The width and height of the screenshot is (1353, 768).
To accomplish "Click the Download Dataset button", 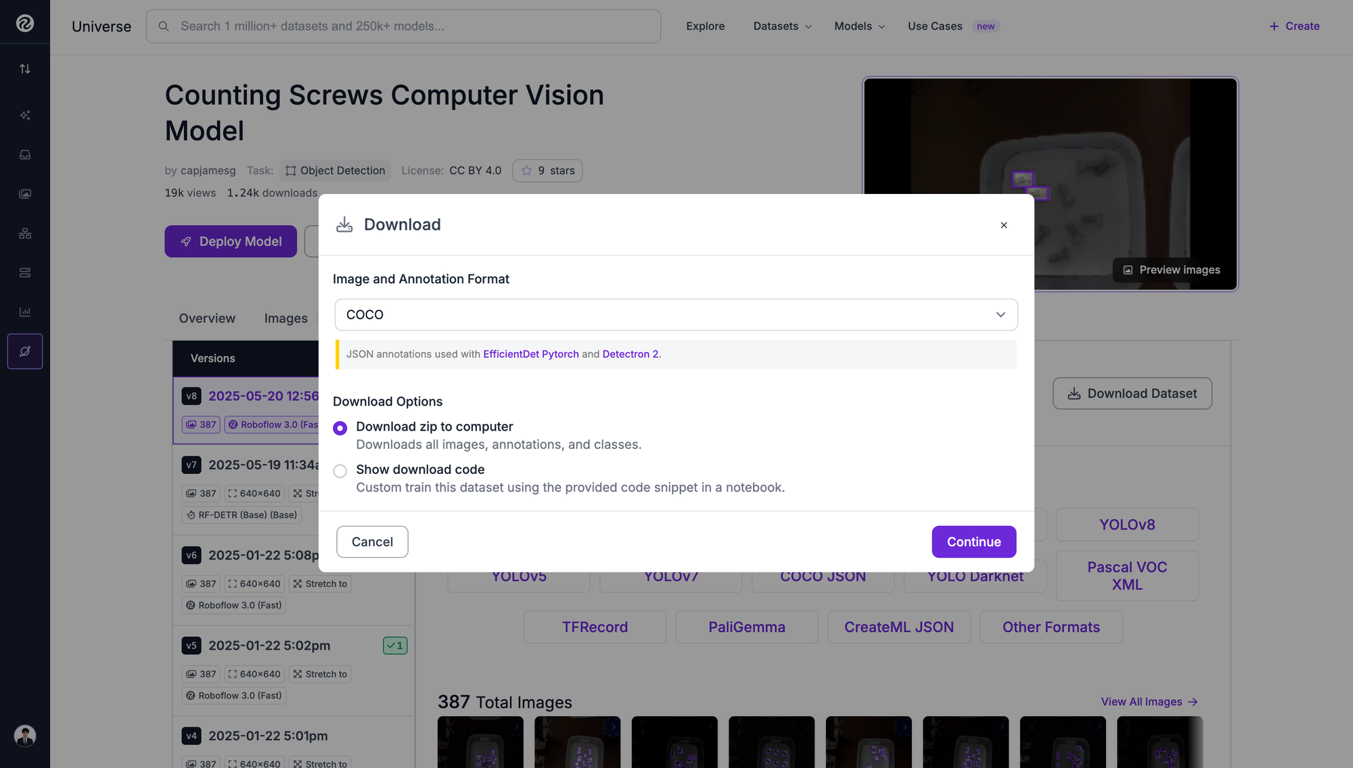I will coord(1132,393).
